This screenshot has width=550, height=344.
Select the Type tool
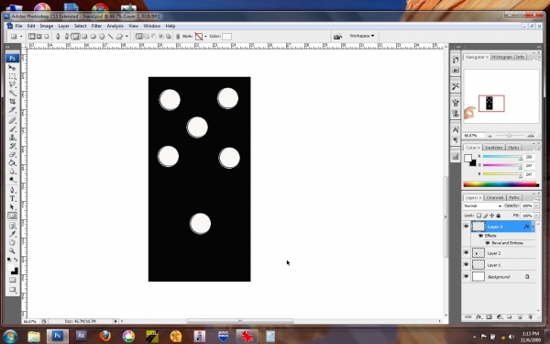[x=12, y=199]
